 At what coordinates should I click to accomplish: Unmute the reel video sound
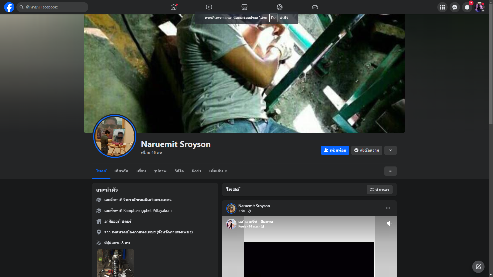[389, 223]
